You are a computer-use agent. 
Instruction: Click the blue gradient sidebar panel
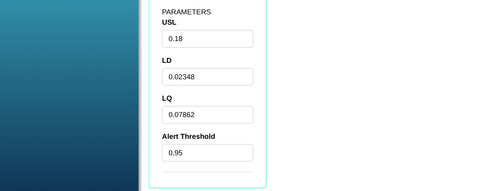point(69,95)
